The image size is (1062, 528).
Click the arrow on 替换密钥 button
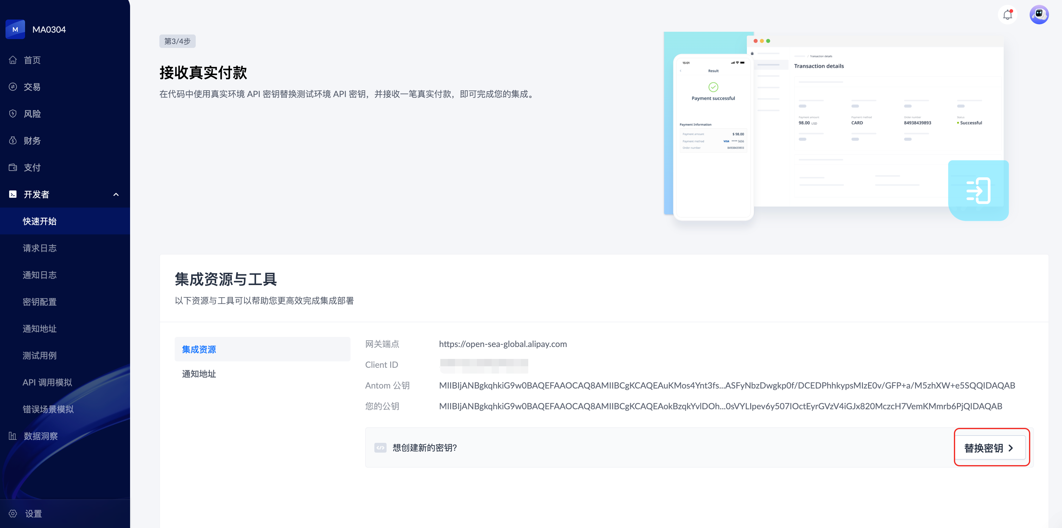pos(1010,448)
